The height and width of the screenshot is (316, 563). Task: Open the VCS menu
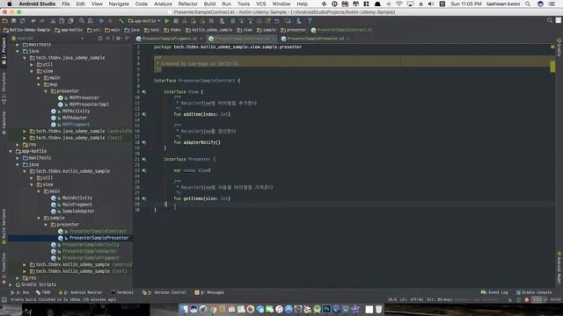click(260, 4)
